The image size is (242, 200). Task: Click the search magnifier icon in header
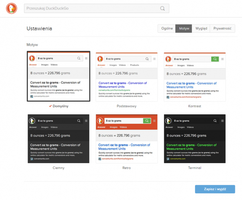click(x=162, y=8)
